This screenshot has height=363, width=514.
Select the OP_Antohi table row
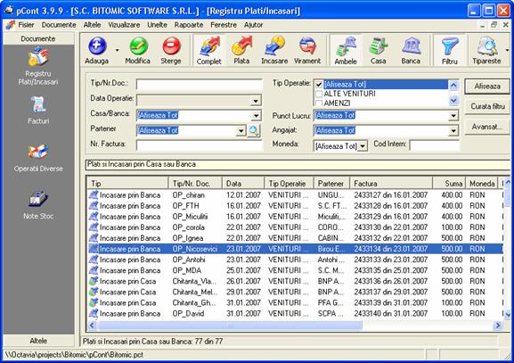(295, 260)
